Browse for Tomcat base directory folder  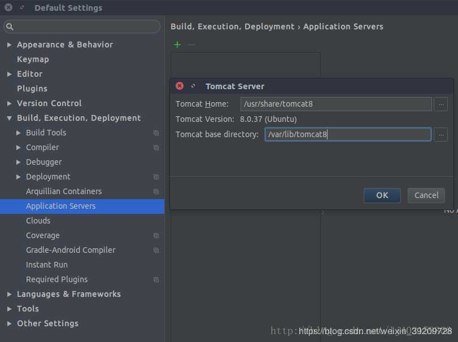[x=441, y=134]
